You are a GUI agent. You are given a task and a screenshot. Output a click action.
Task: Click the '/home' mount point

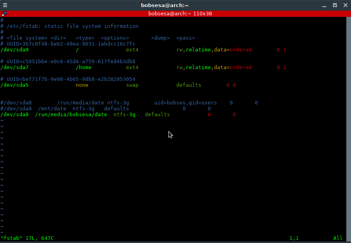tap(84, 68)
